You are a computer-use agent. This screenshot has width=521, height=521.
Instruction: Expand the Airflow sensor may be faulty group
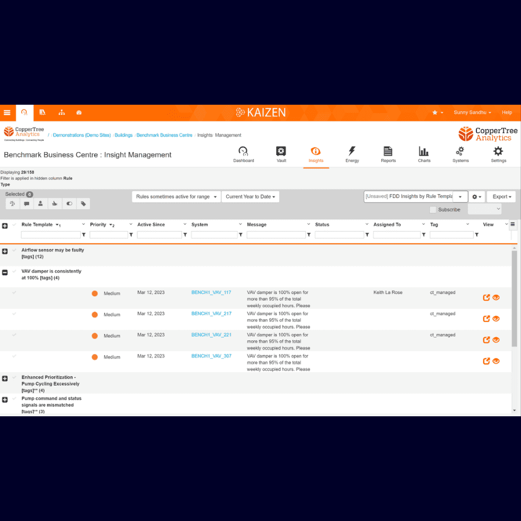tap(5, 251)
